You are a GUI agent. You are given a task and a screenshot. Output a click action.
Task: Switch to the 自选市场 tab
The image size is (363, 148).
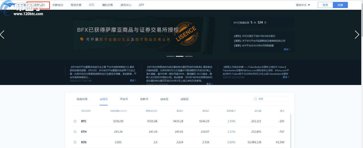[82, 99]
